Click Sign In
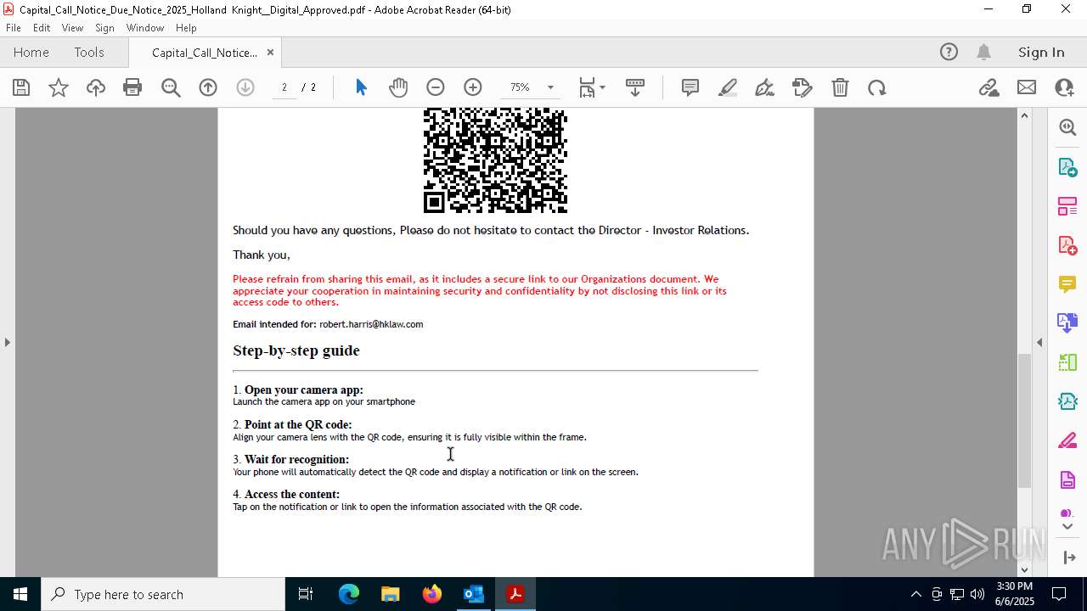Screen dimensions: 1087x611 (1041, 53)
